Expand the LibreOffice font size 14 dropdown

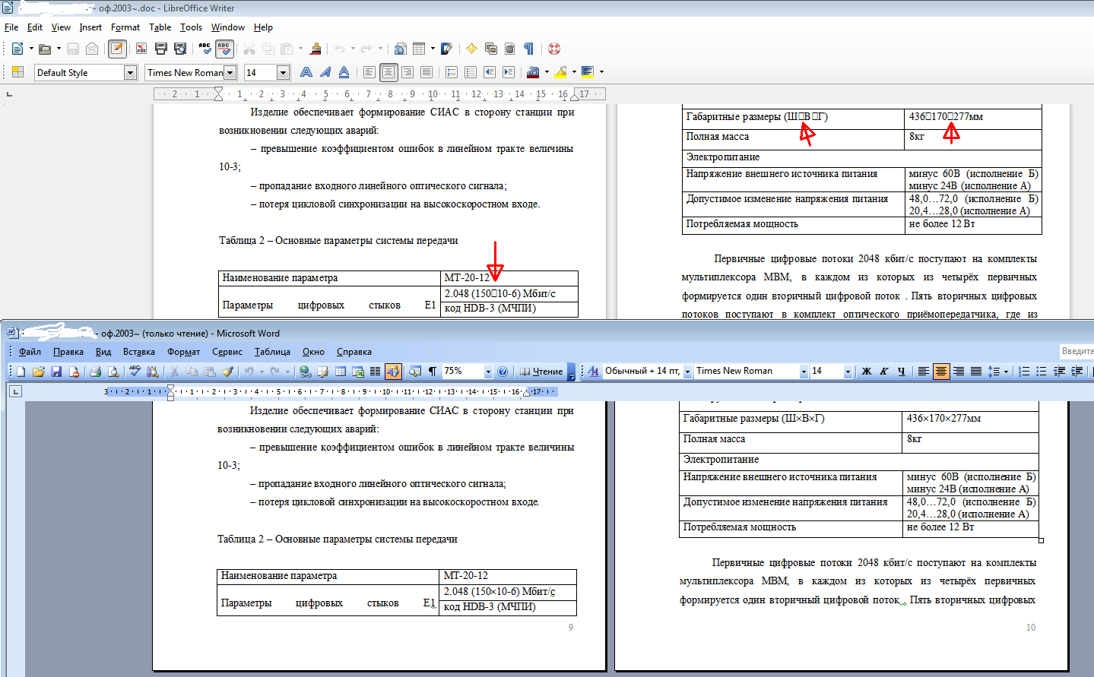(284, 73)
